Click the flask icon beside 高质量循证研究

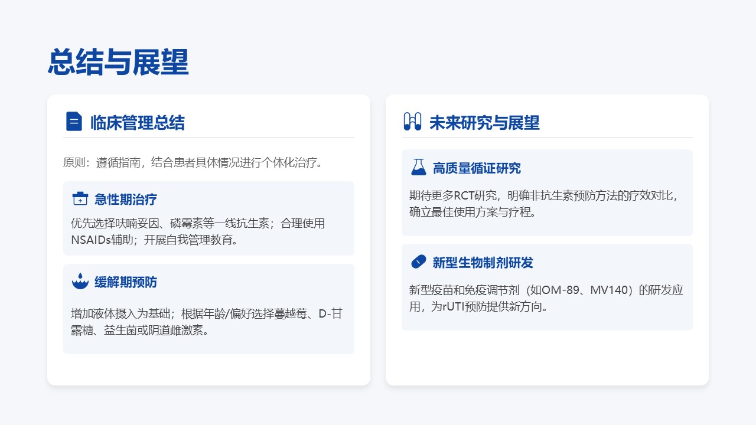(418, 168)
